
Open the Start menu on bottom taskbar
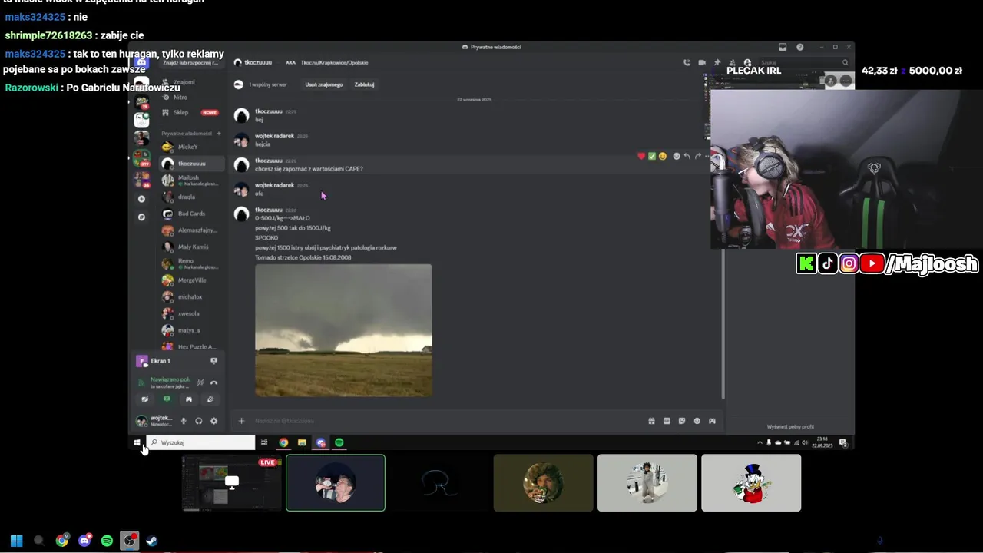[16, 541]
